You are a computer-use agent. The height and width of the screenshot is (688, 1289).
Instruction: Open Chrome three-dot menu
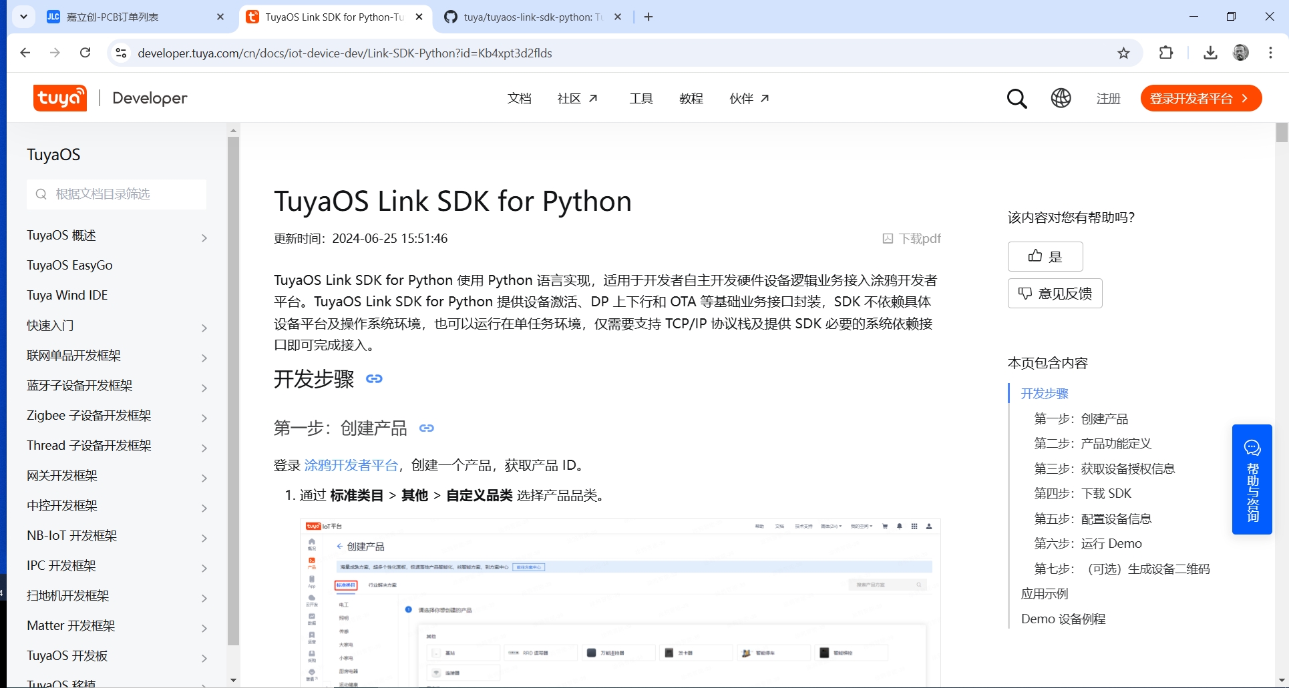click(1270, 53)
